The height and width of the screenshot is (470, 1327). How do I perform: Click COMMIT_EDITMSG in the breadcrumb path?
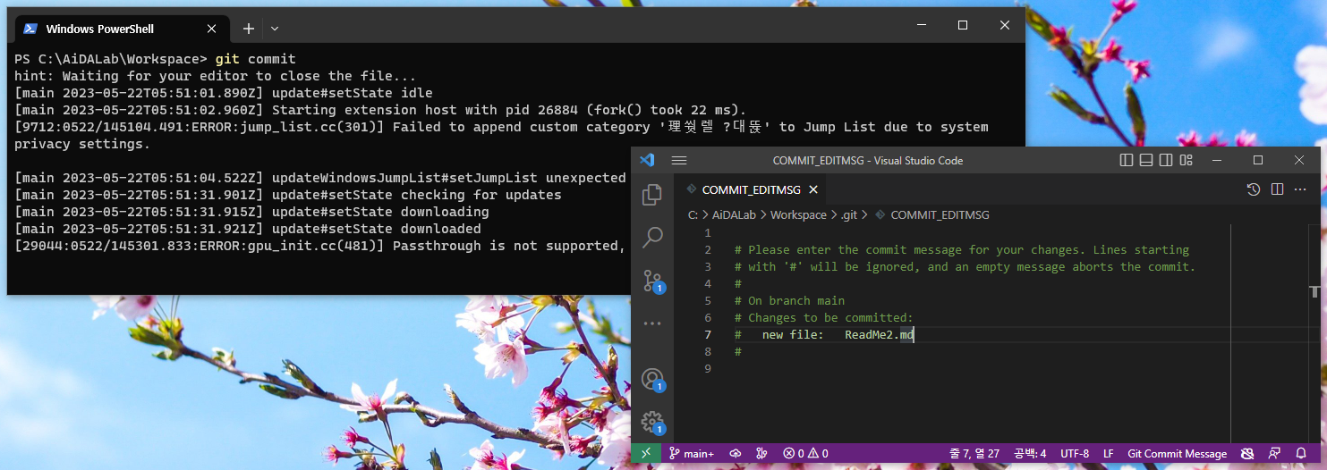point(940,215)
